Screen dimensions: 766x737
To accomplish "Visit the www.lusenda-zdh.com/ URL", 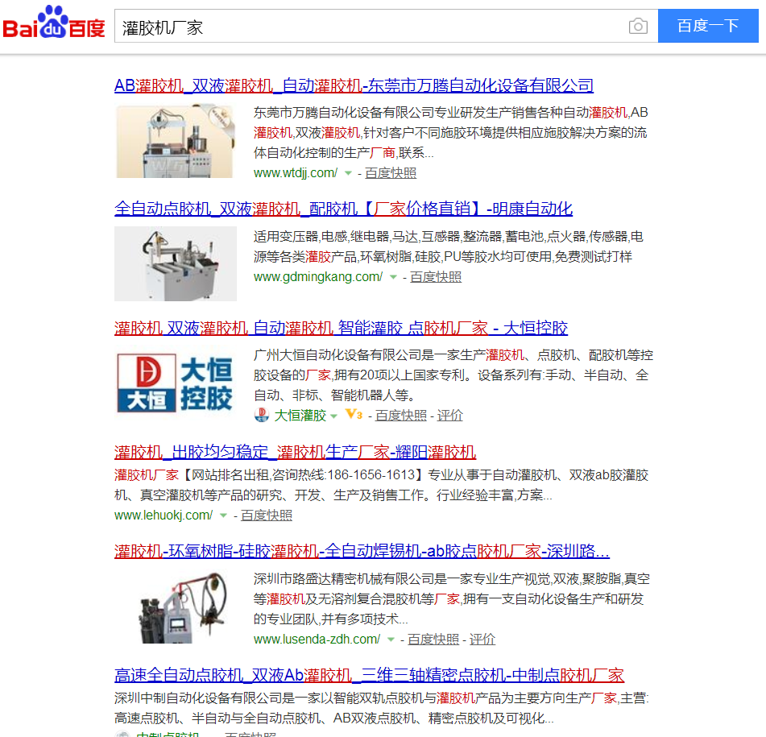I will click(x=317, y=640).
